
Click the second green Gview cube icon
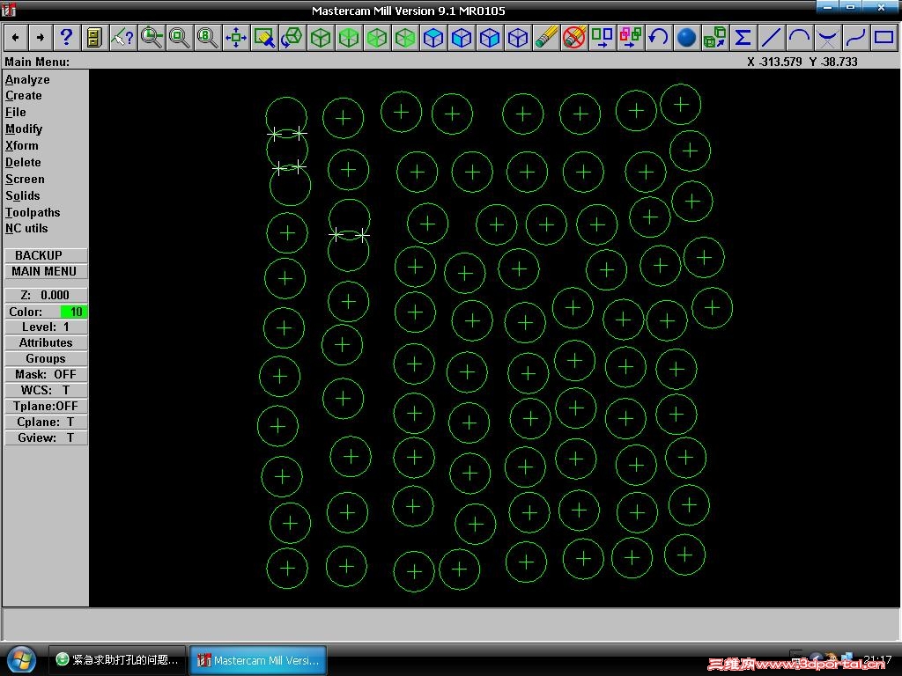tap(348, 38)
